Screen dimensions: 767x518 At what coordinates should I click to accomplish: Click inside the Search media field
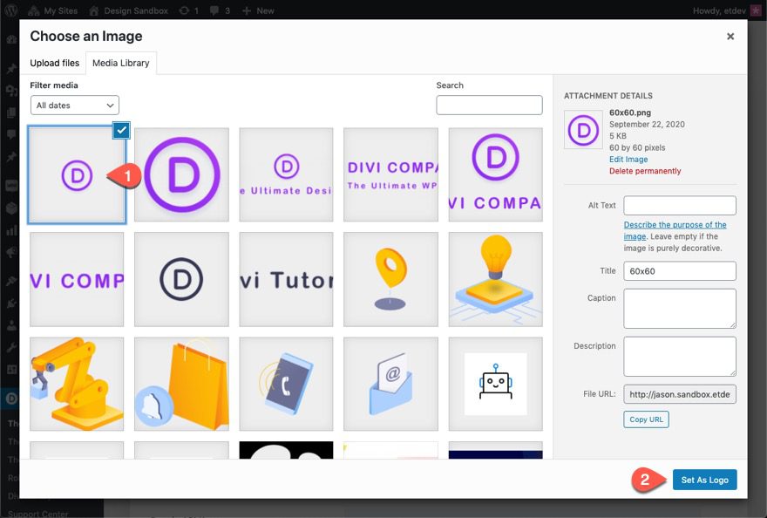(x=487, y=105)
